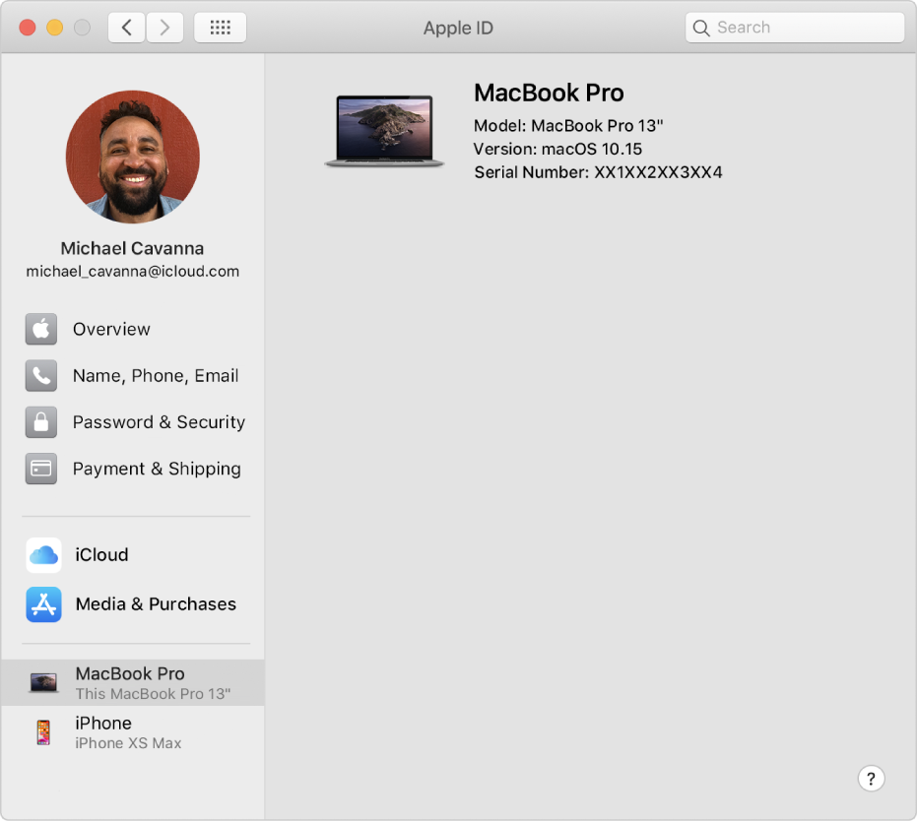This screenshot has width=917, height=822.
Task: Click Michael Cavanna's profile picture
Action: (x=133, y=157)
